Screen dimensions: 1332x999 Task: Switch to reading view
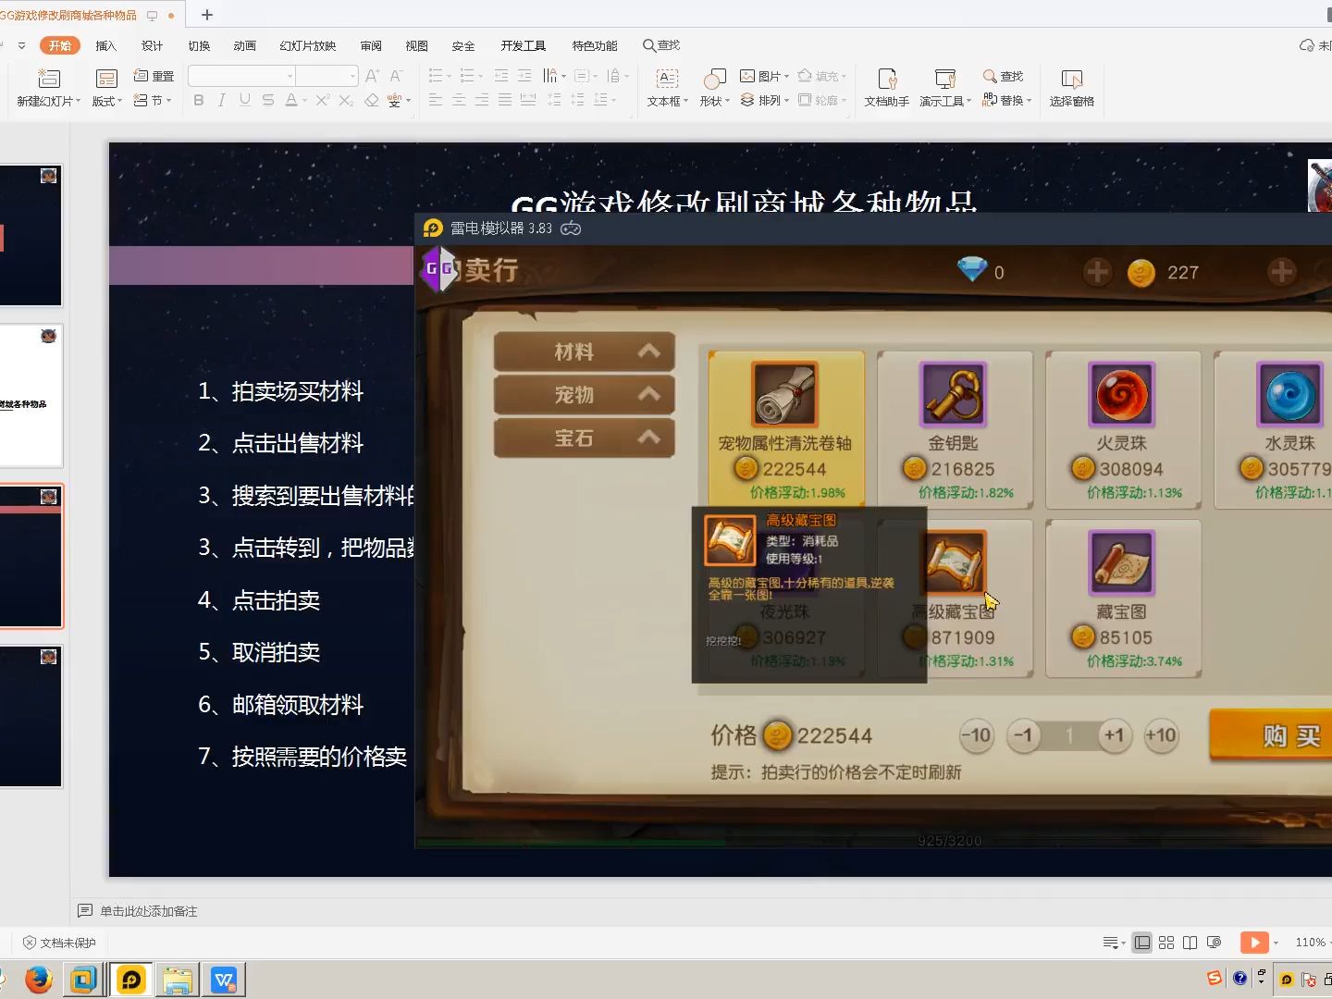[x=1190, y=943]
